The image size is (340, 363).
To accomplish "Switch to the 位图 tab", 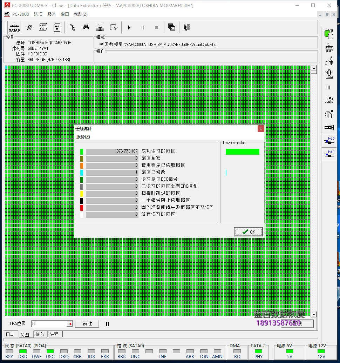I will (x=25, y=335).
